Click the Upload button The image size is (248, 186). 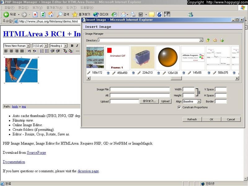tap(166, 101)
